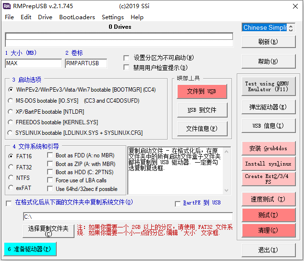
Task: Select WinPEv2/WinPEv3/Vista/Win7 bootable [BOOTMGR] option
Action: pos(11,90)
